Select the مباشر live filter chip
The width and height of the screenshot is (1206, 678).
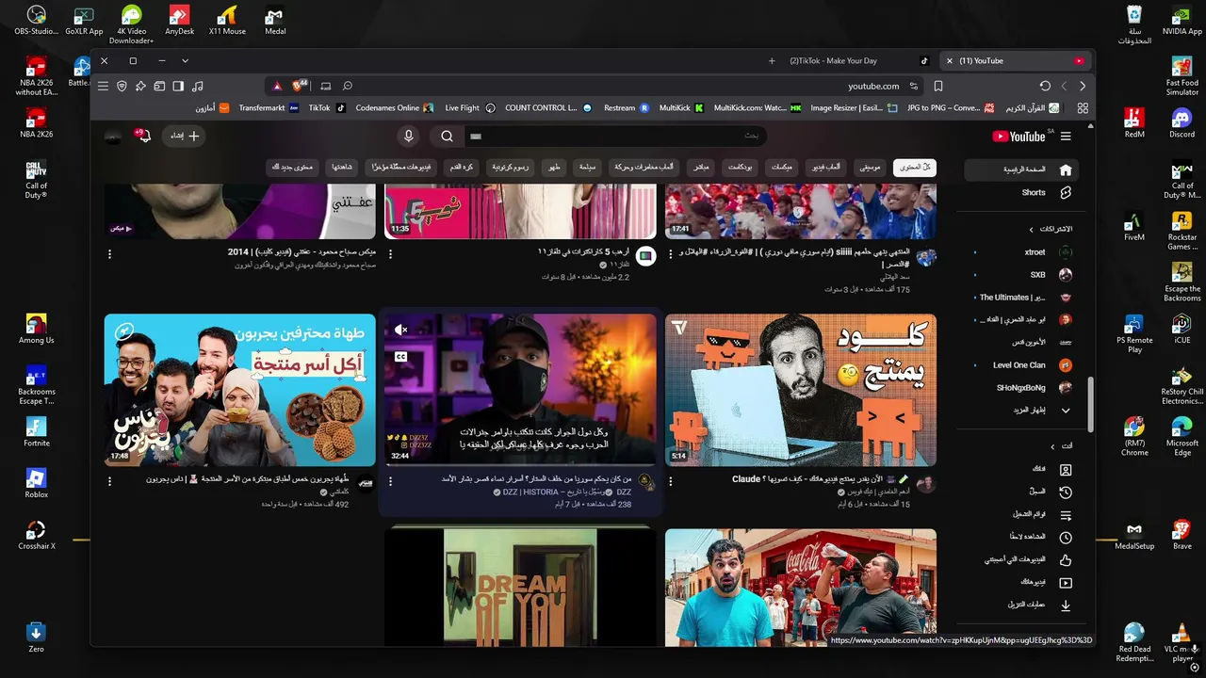click(x=701, y=167)
